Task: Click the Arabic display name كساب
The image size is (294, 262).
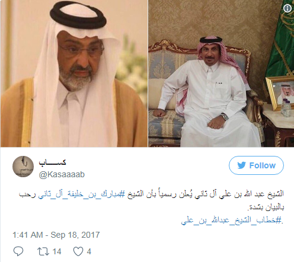Action: pos(52,162)
